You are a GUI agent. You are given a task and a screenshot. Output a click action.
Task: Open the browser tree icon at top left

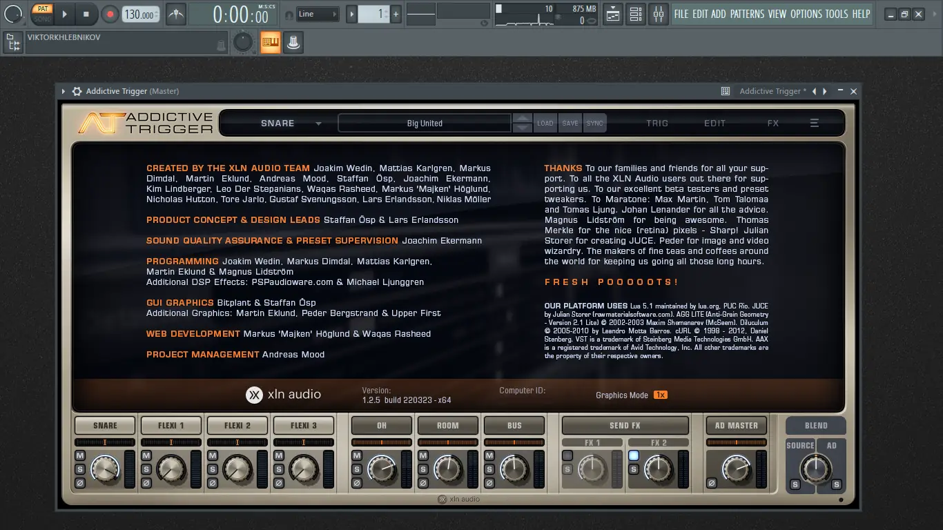point(12,43)
